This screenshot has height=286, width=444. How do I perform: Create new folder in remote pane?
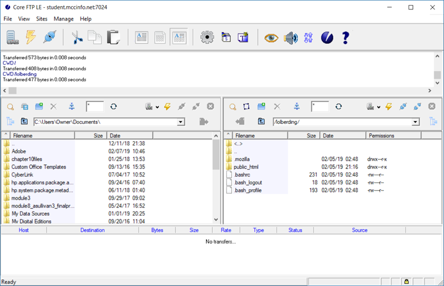(x=261, y=106)
